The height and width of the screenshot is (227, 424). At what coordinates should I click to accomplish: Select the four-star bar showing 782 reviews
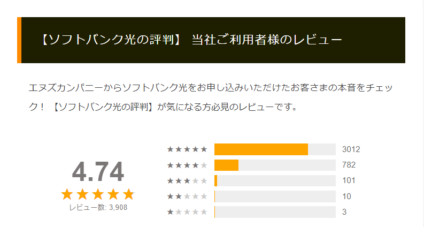tap(275, 165)
